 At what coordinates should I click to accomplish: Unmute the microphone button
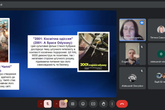pyautogui.click(x=48, y=104)
